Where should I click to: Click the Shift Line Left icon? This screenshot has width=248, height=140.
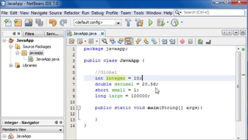tap(164, 42)
